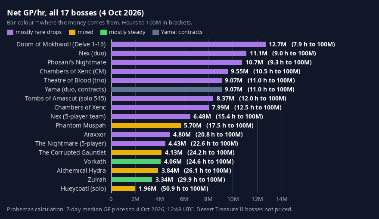Click the green Zulrah bar
Screen dimensions: 379x219
click(132, 179)
